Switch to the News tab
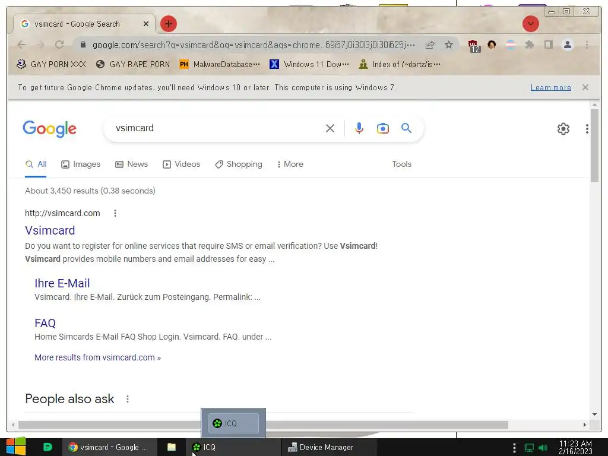The width and height of the screenshot is (608, 456). 131,164
